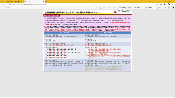Switch to Blog Living of Thailand tab
This screenshot has width=175, height=98.
[14, 1]
